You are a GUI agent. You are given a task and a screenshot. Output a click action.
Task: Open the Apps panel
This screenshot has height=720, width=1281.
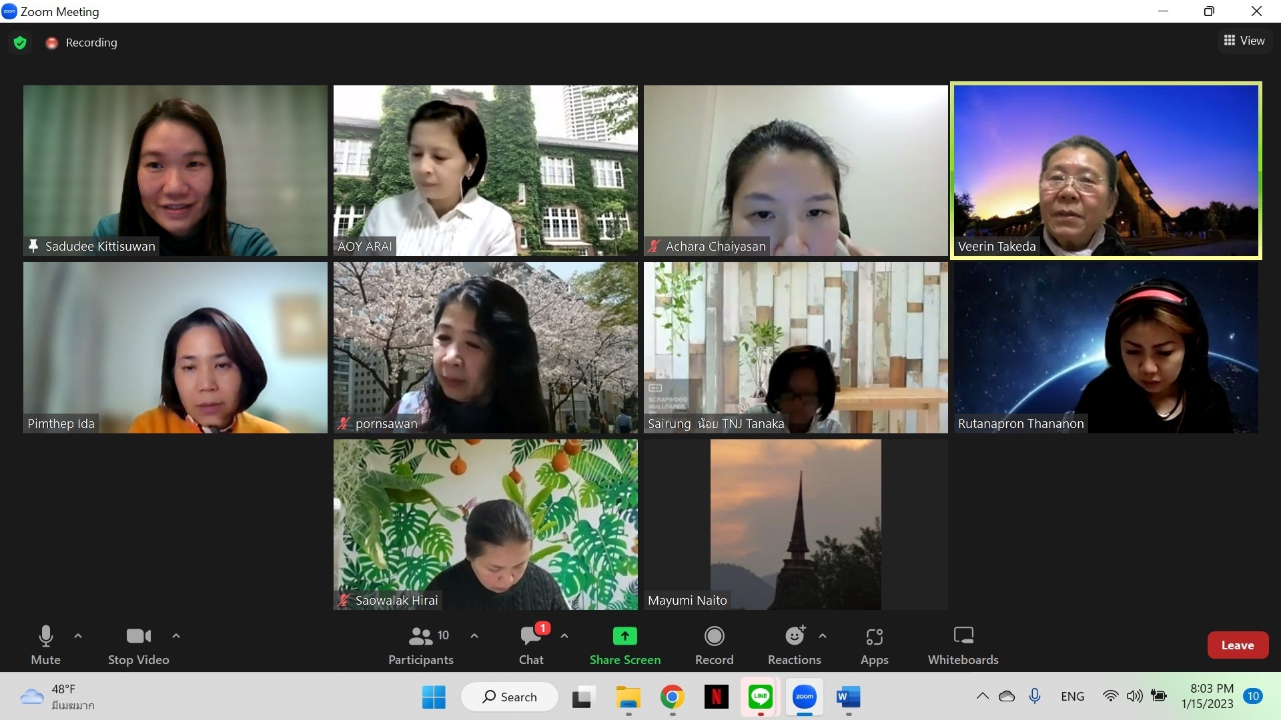tap(874, 645)
